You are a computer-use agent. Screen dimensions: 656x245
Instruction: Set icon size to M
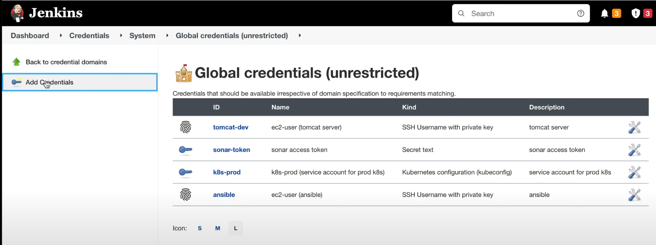coord(218,228)
